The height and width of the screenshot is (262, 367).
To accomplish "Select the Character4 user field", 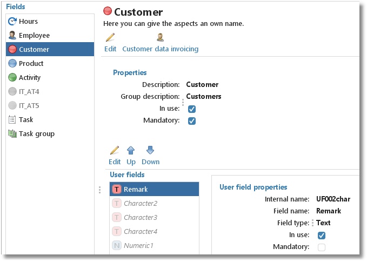I will pyautogui.click(x=154, y=231).
